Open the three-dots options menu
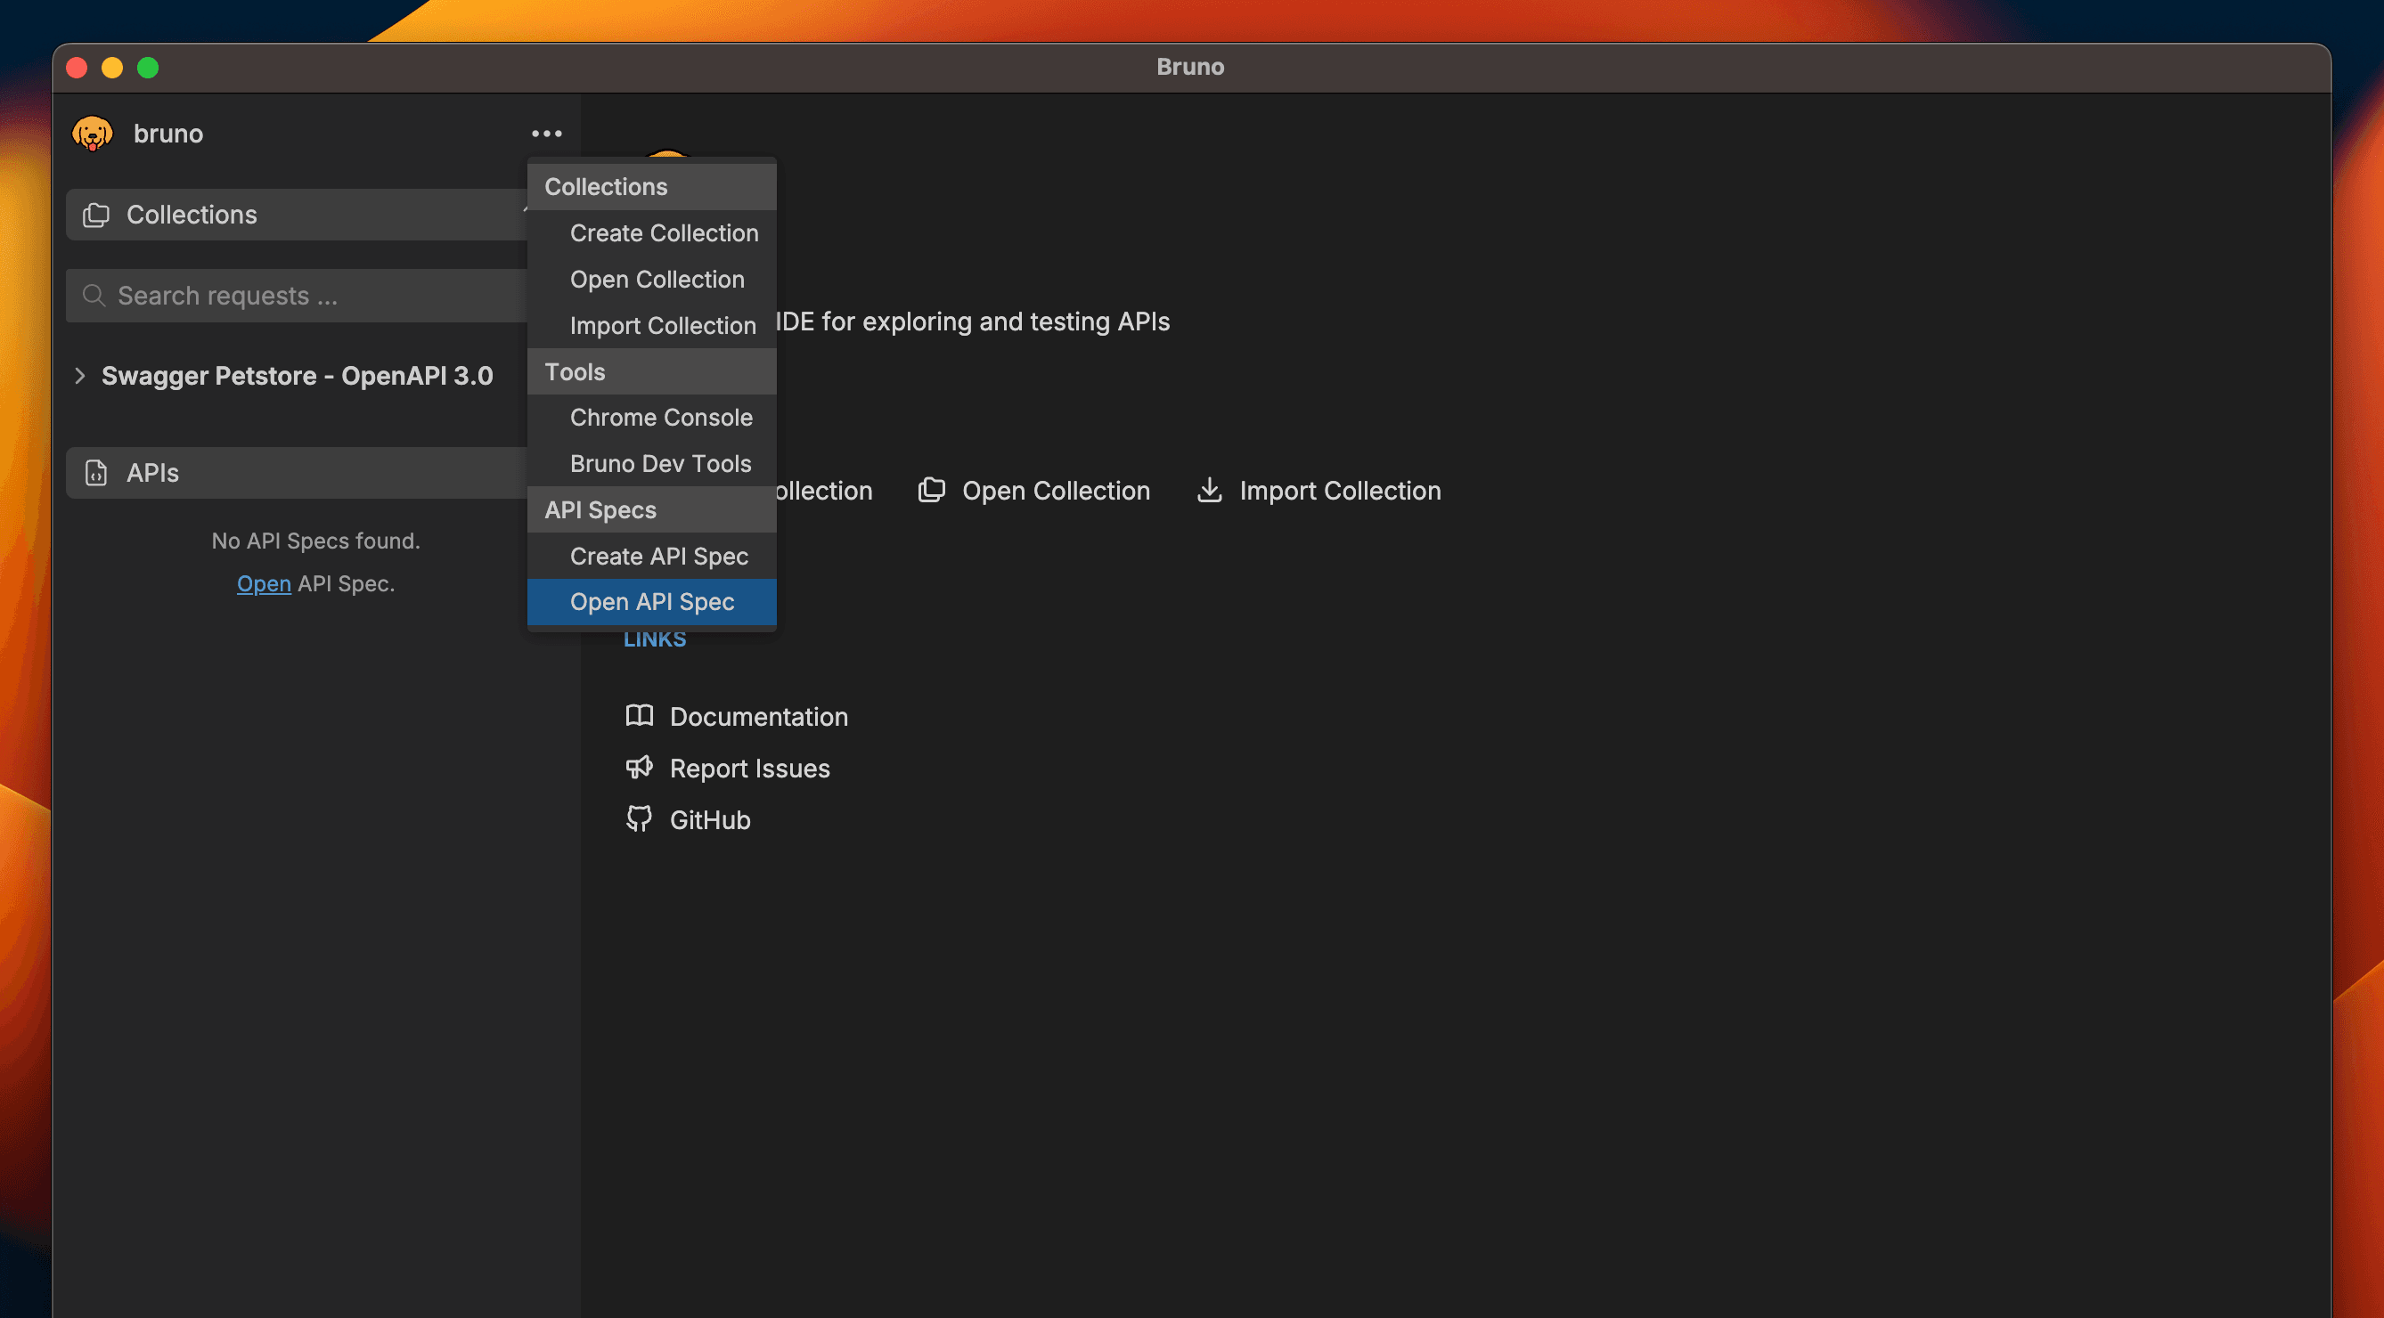2384x1318 pixels. tap(546, 134)
